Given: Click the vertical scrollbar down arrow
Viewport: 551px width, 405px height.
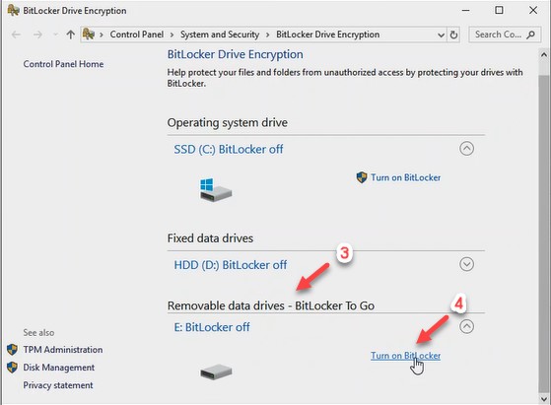Looking at the screenshot, I should click(544, 399).
